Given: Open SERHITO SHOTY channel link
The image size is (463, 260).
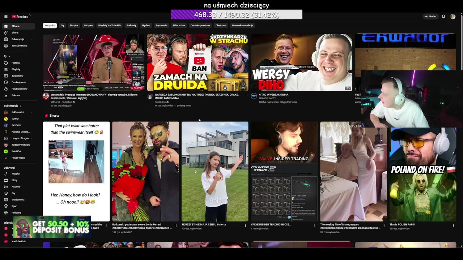Looking at the screenshot, I should pyautogui.click(x=267, y=98).
